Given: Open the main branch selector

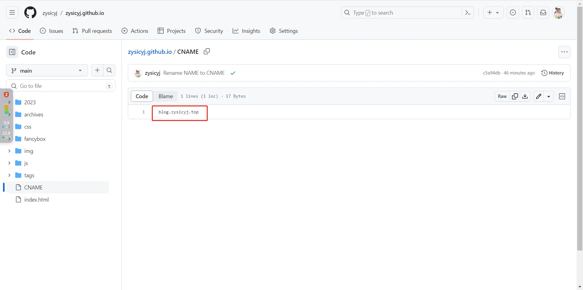Looking at the screenshot, I should click(x=47, y=71).
